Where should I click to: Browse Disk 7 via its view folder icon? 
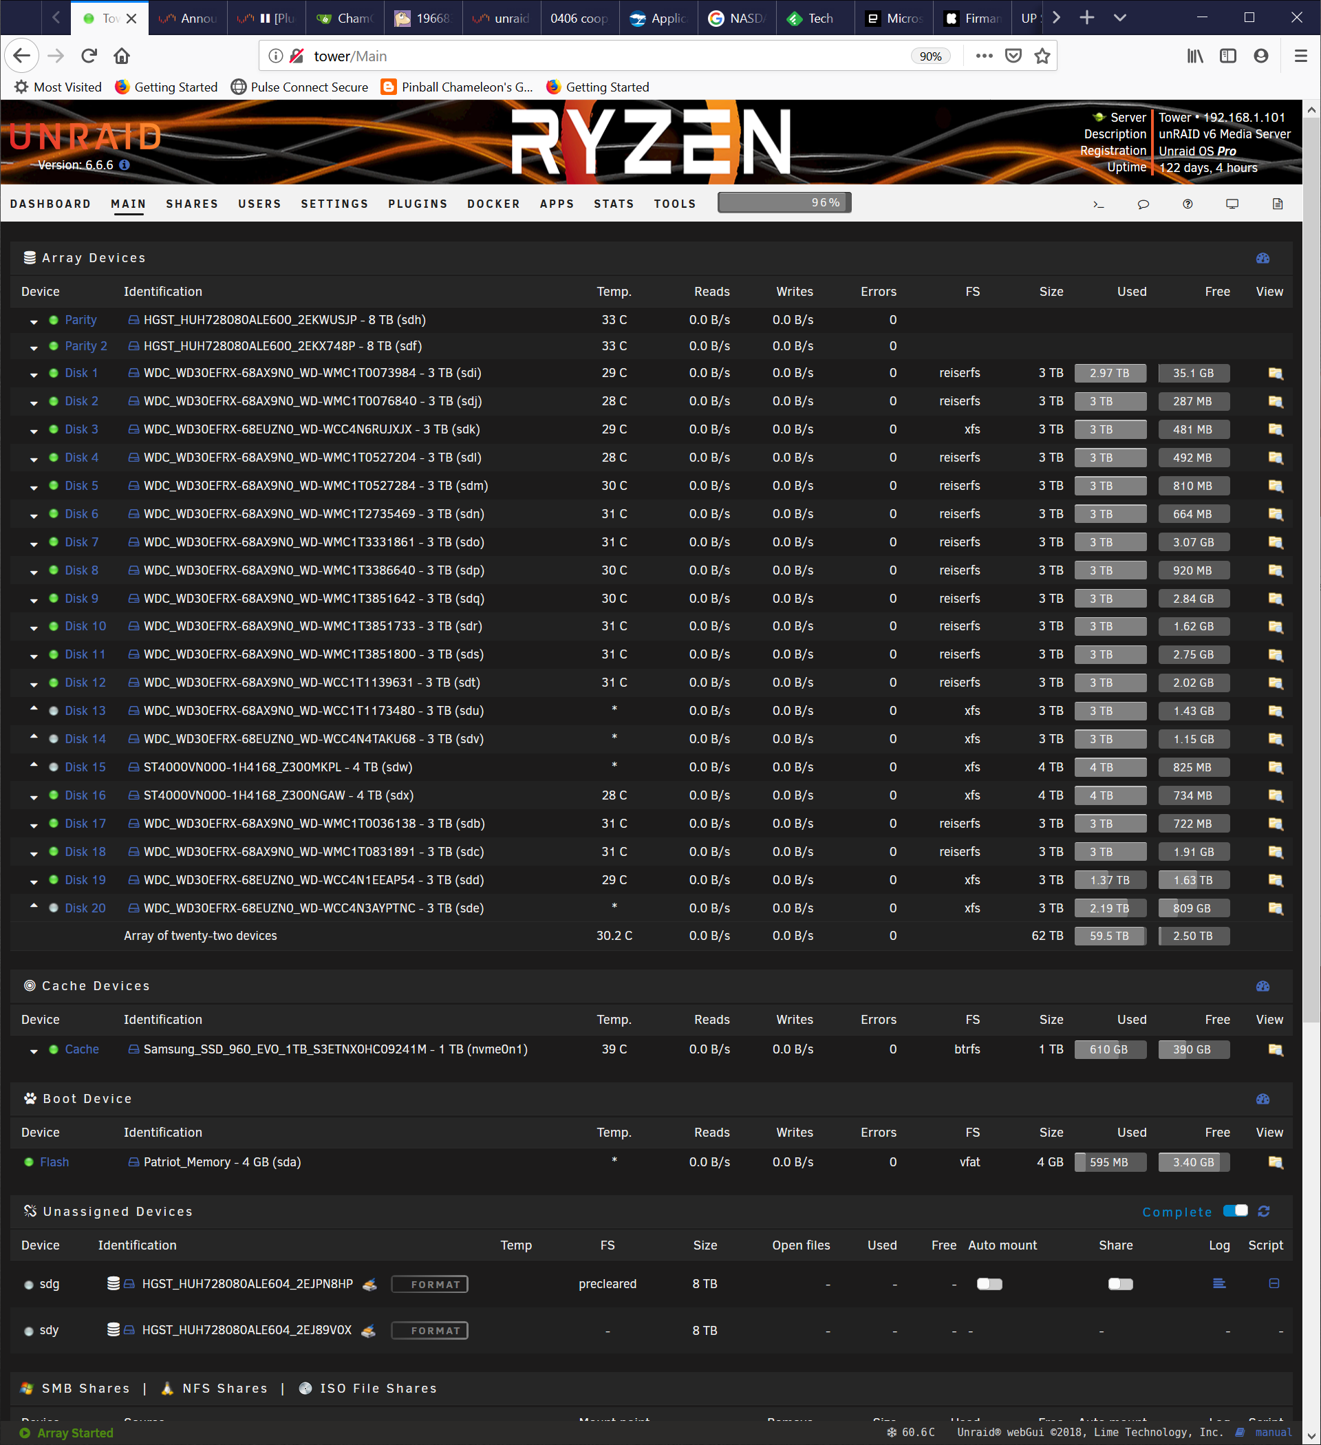[x=1275, y=543]
